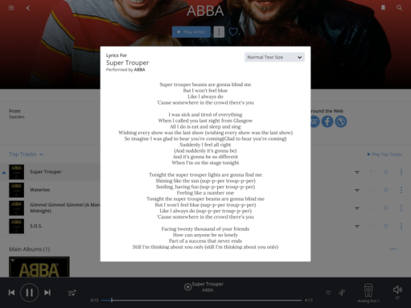Click the playback progress seek bar
Screen dimensions: 411x308
pos(201,300)
